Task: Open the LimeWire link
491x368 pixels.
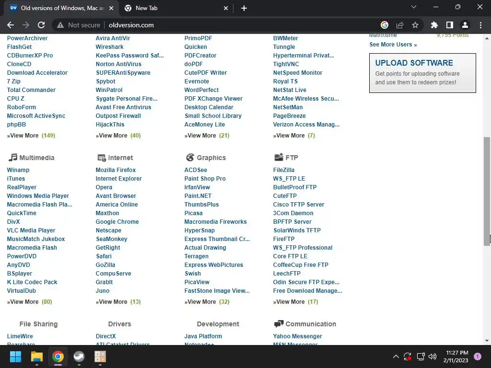Action: (x=20, y=336)
